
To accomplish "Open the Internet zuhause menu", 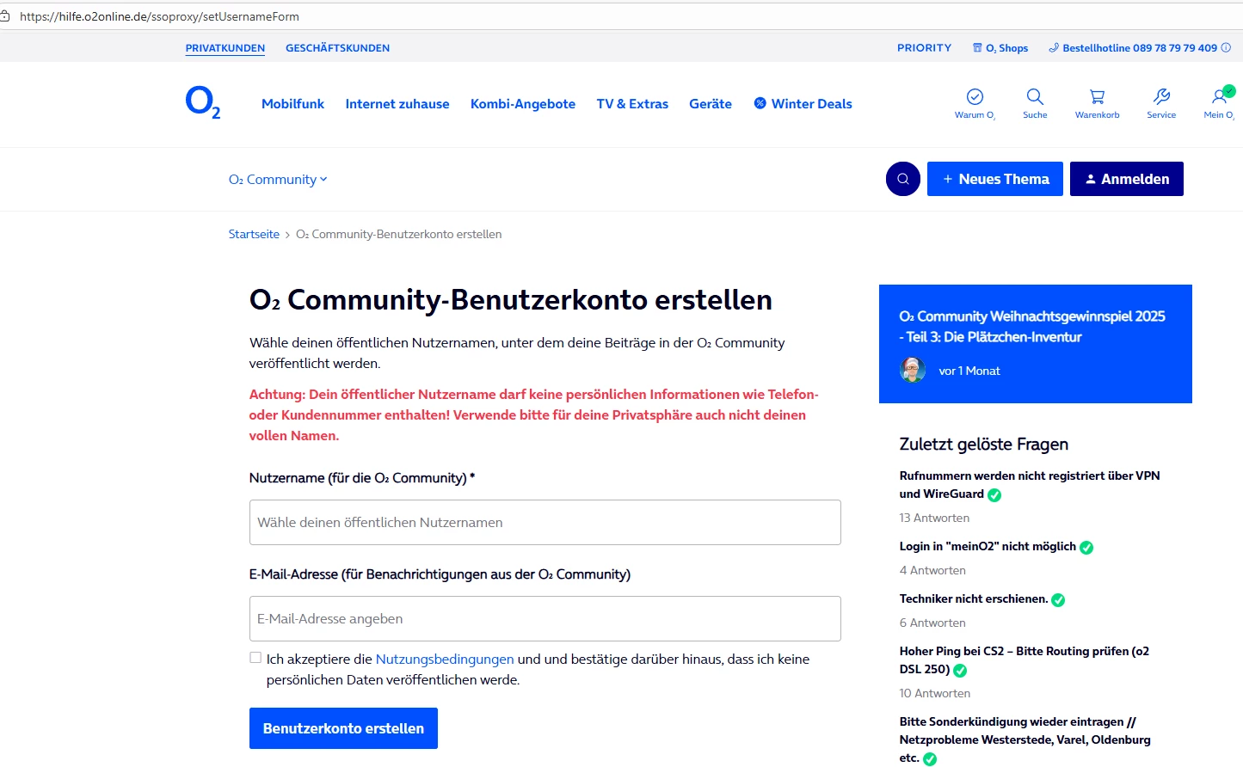I will click(x=397, y=104).
